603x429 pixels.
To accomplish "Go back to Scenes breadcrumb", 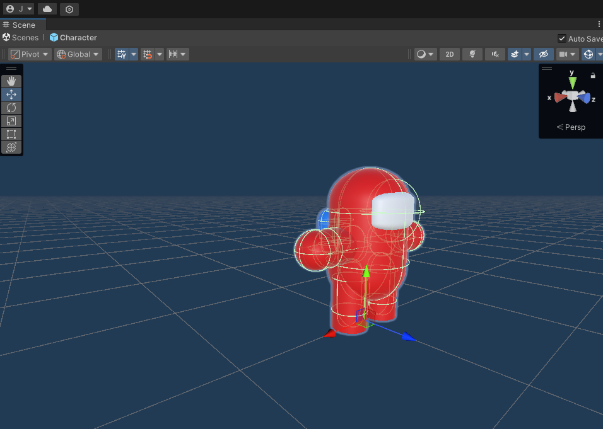I will click(x=21, y=38).
